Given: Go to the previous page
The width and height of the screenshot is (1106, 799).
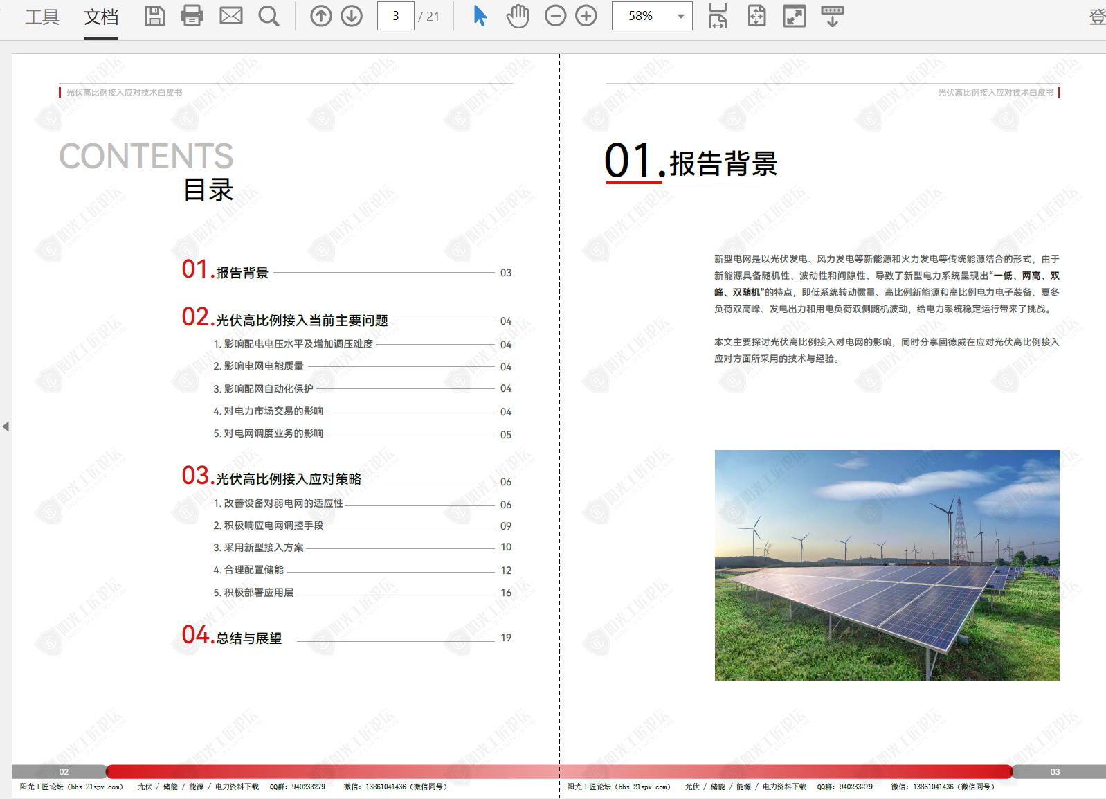Looking at the screenshot, I should click(320, 16).
